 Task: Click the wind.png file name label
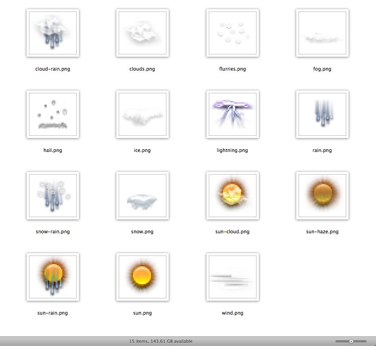coord(233,313)
